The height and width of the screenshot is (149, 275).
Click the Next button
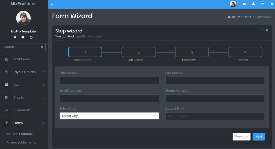tap(259, 137)
